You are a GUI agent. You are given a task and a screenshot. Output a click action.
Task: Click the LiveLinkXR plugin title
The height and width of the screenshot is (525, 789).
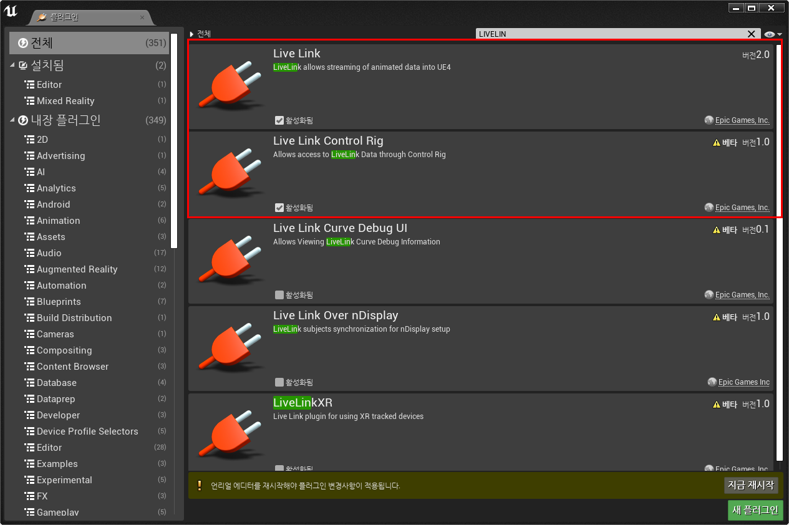pos(303,403)
